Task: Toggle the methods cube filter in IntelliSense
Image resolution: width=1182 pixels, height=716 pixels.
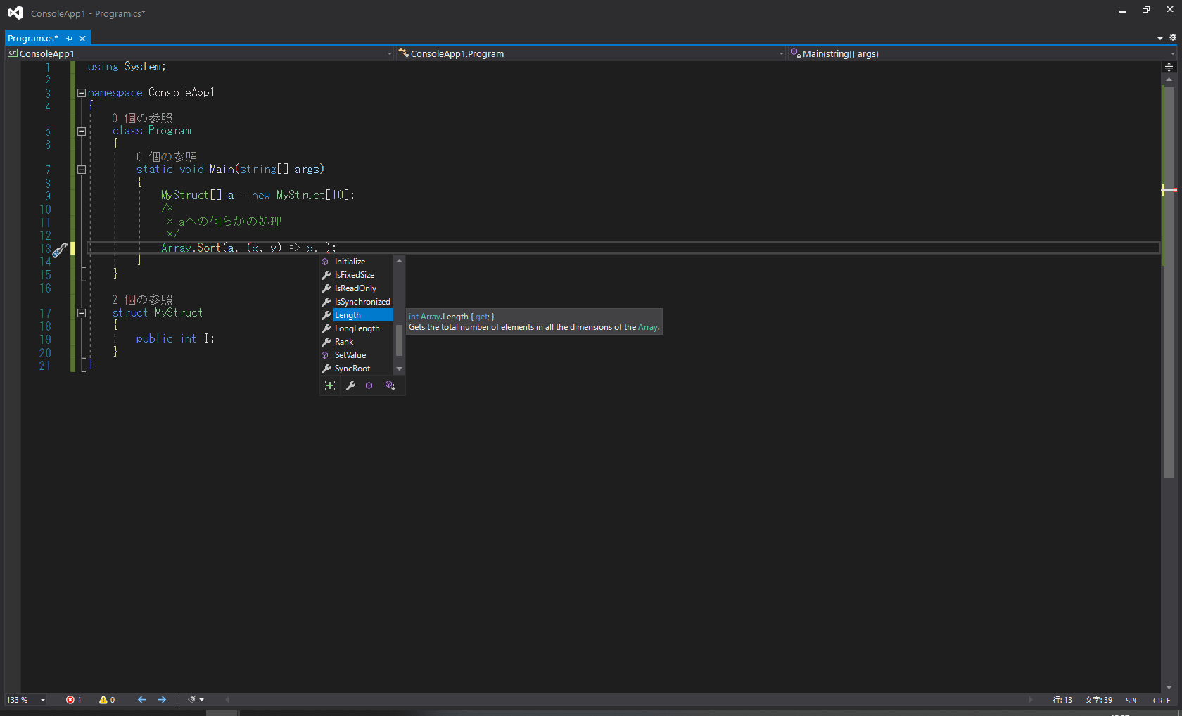Action: [369, 385]
